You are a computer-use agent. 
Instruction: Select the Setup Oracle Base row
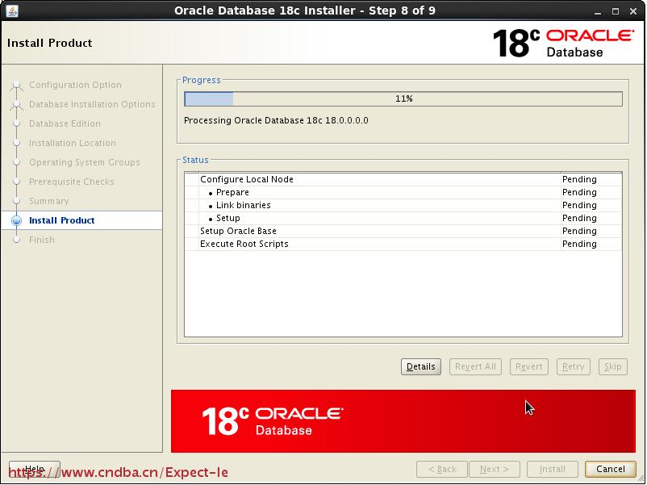click(403, 231)
